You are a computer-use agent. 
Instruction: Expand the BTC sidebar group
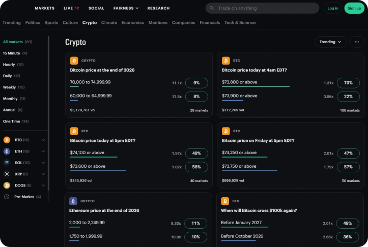coord(43,140)
